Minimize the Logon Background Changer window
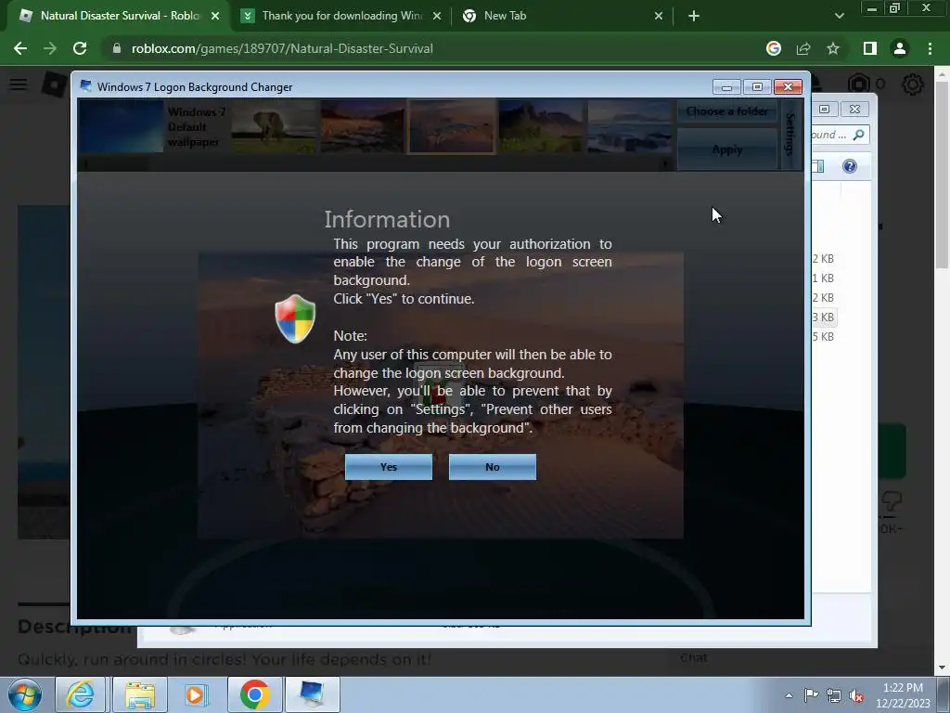Image resolution: width=950 pixels, height=713 pixels. click(x=726, y=86)
